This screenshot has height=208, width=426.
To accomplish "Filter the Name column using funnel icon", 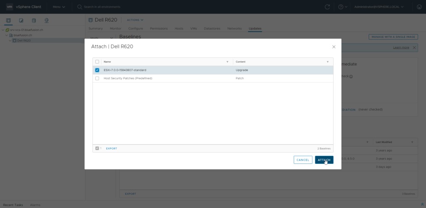I will [227, 62].
